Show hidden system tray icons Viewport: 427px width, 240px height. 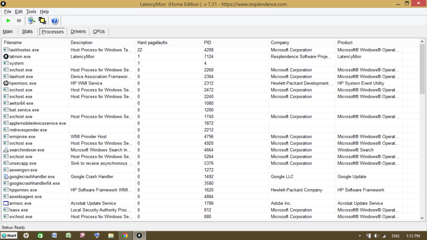360,236
